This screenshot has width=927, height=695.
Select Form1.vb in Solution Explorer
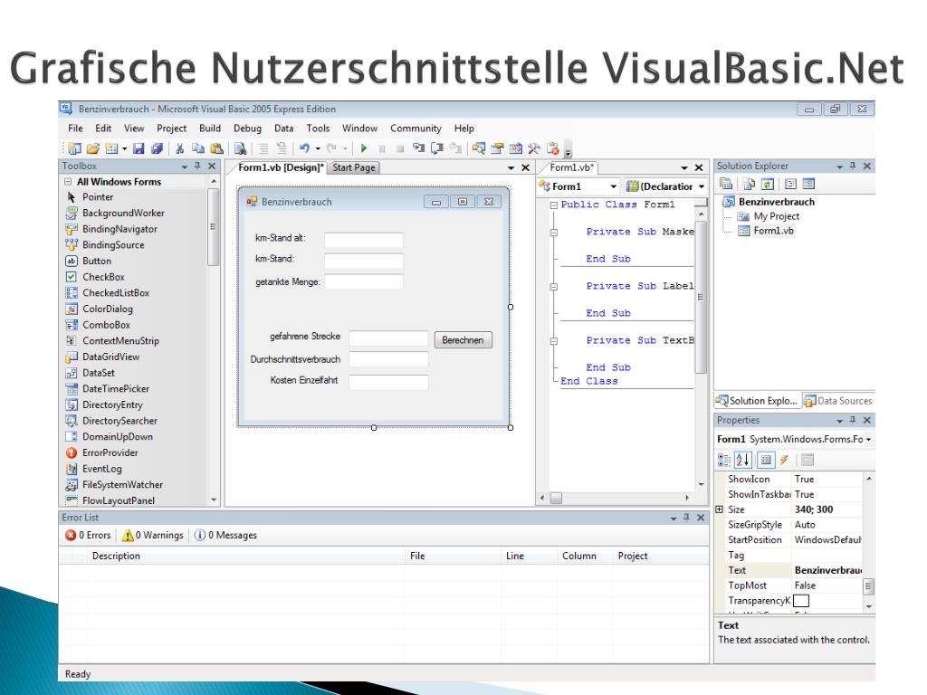pos(773,231)
